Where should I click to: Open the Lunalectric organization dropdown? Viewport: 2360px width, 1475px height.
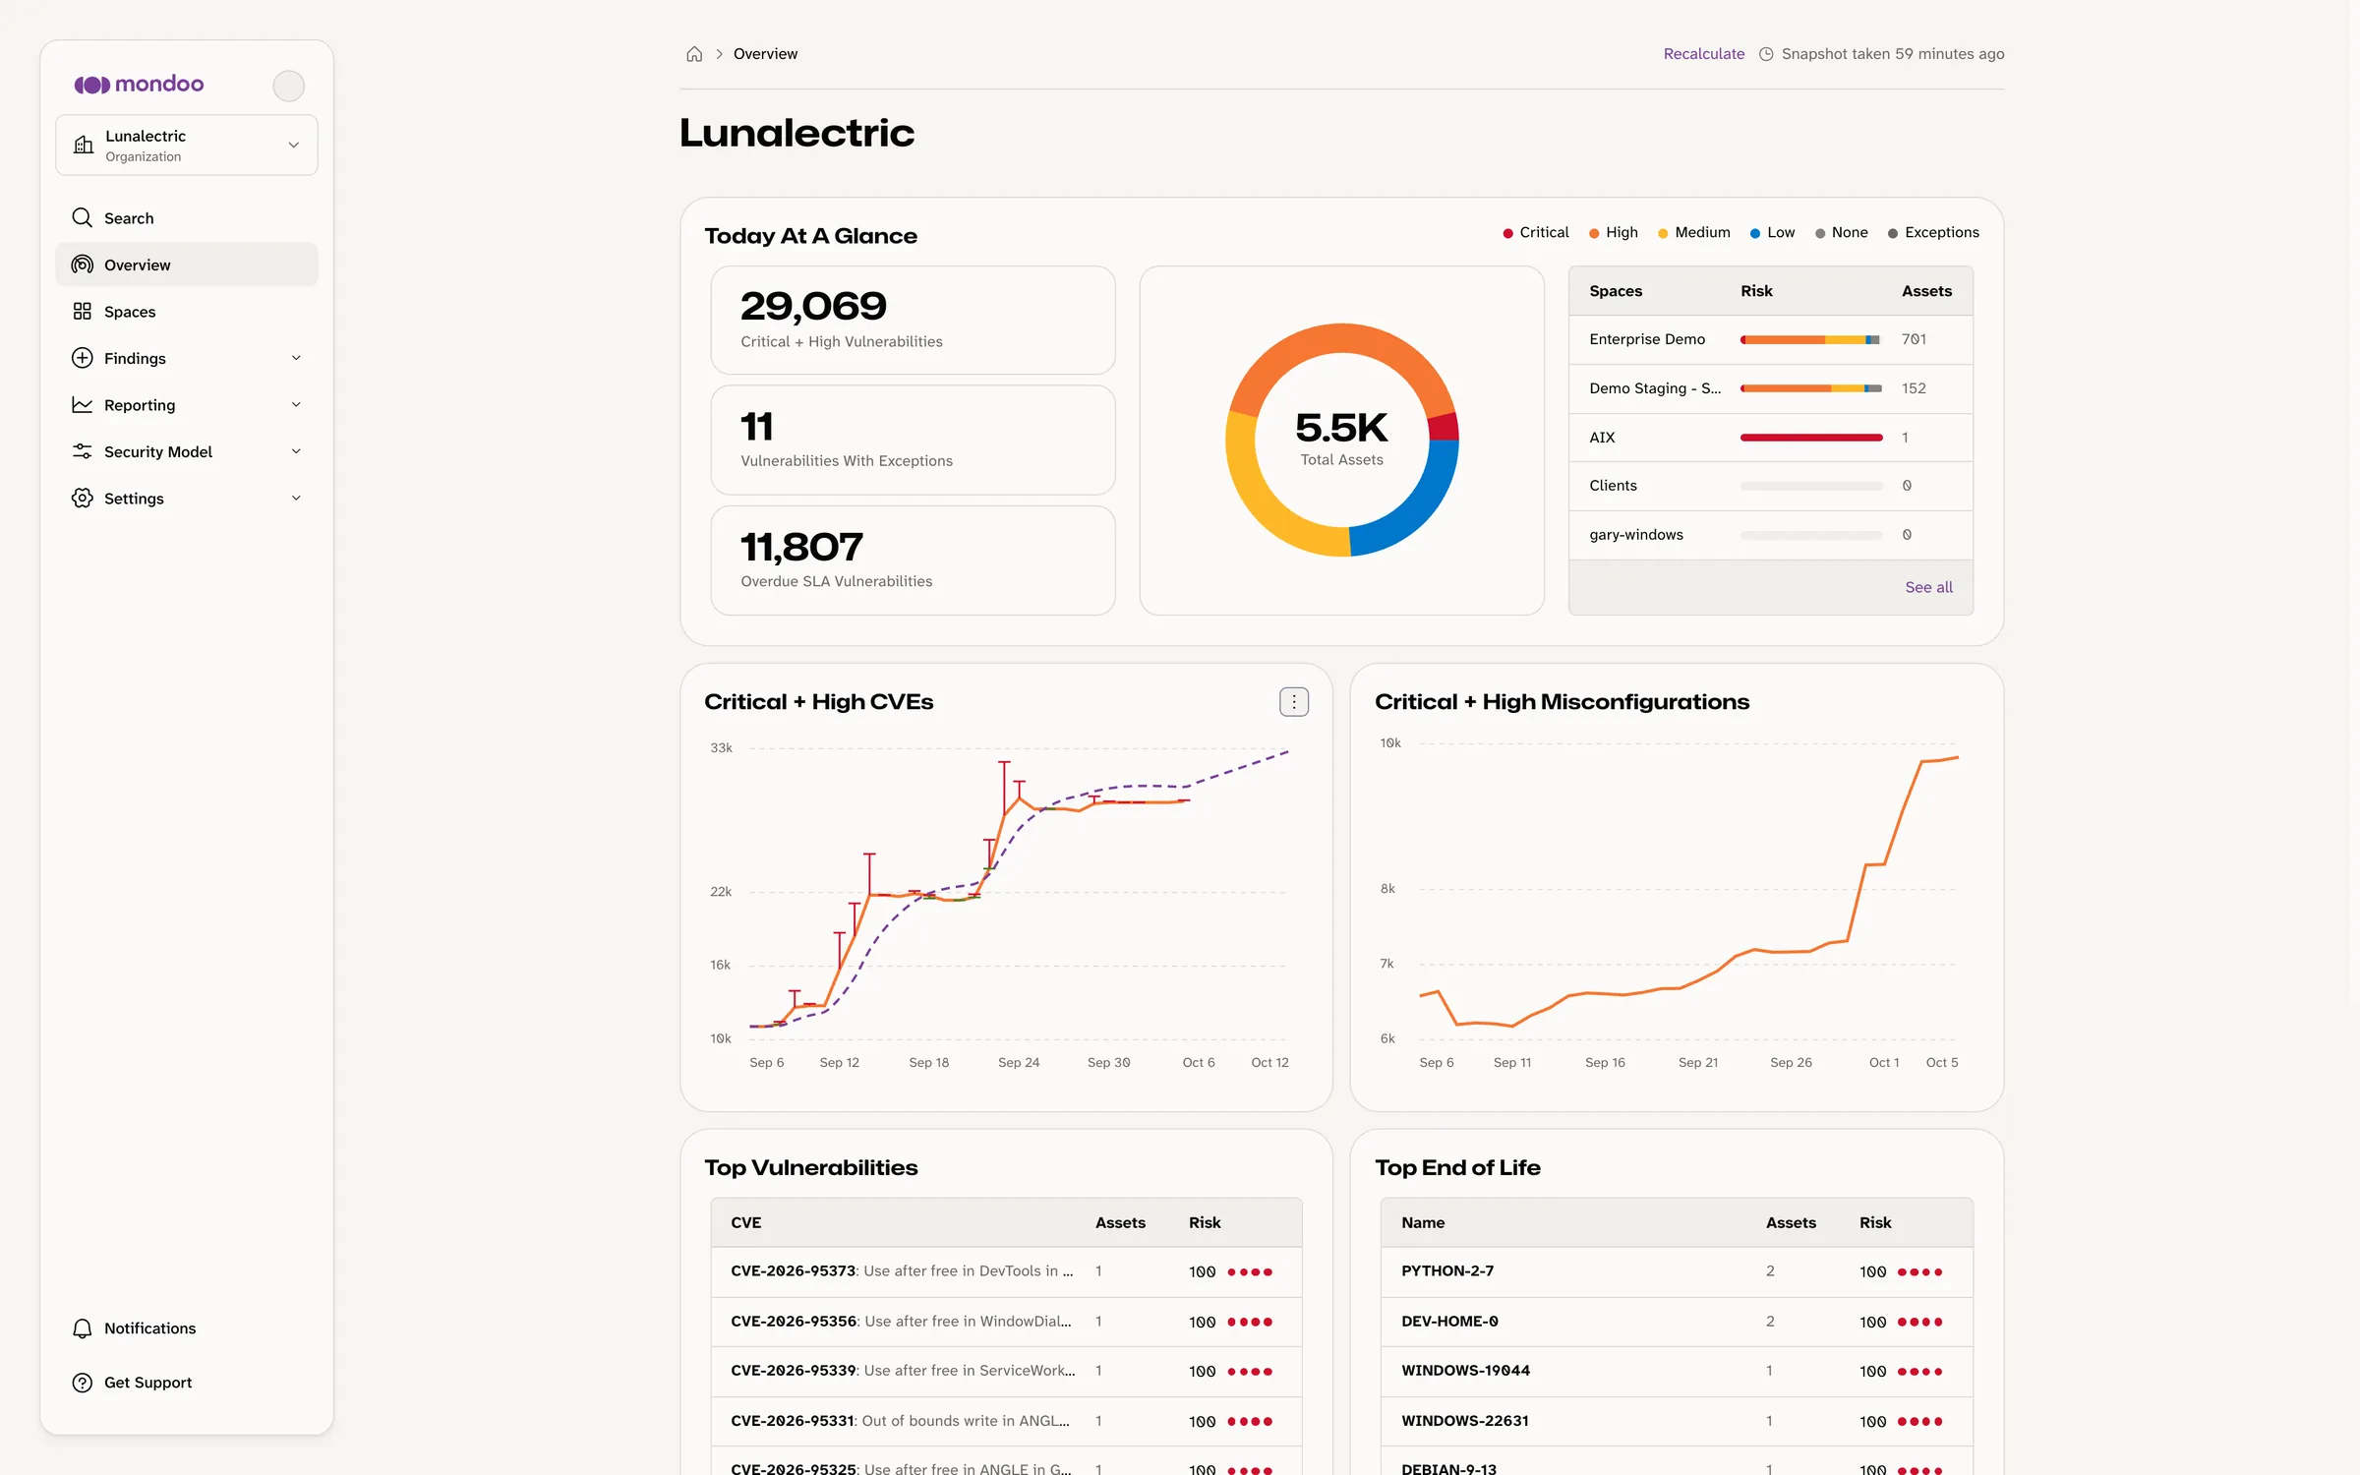[x=187, y=146]
